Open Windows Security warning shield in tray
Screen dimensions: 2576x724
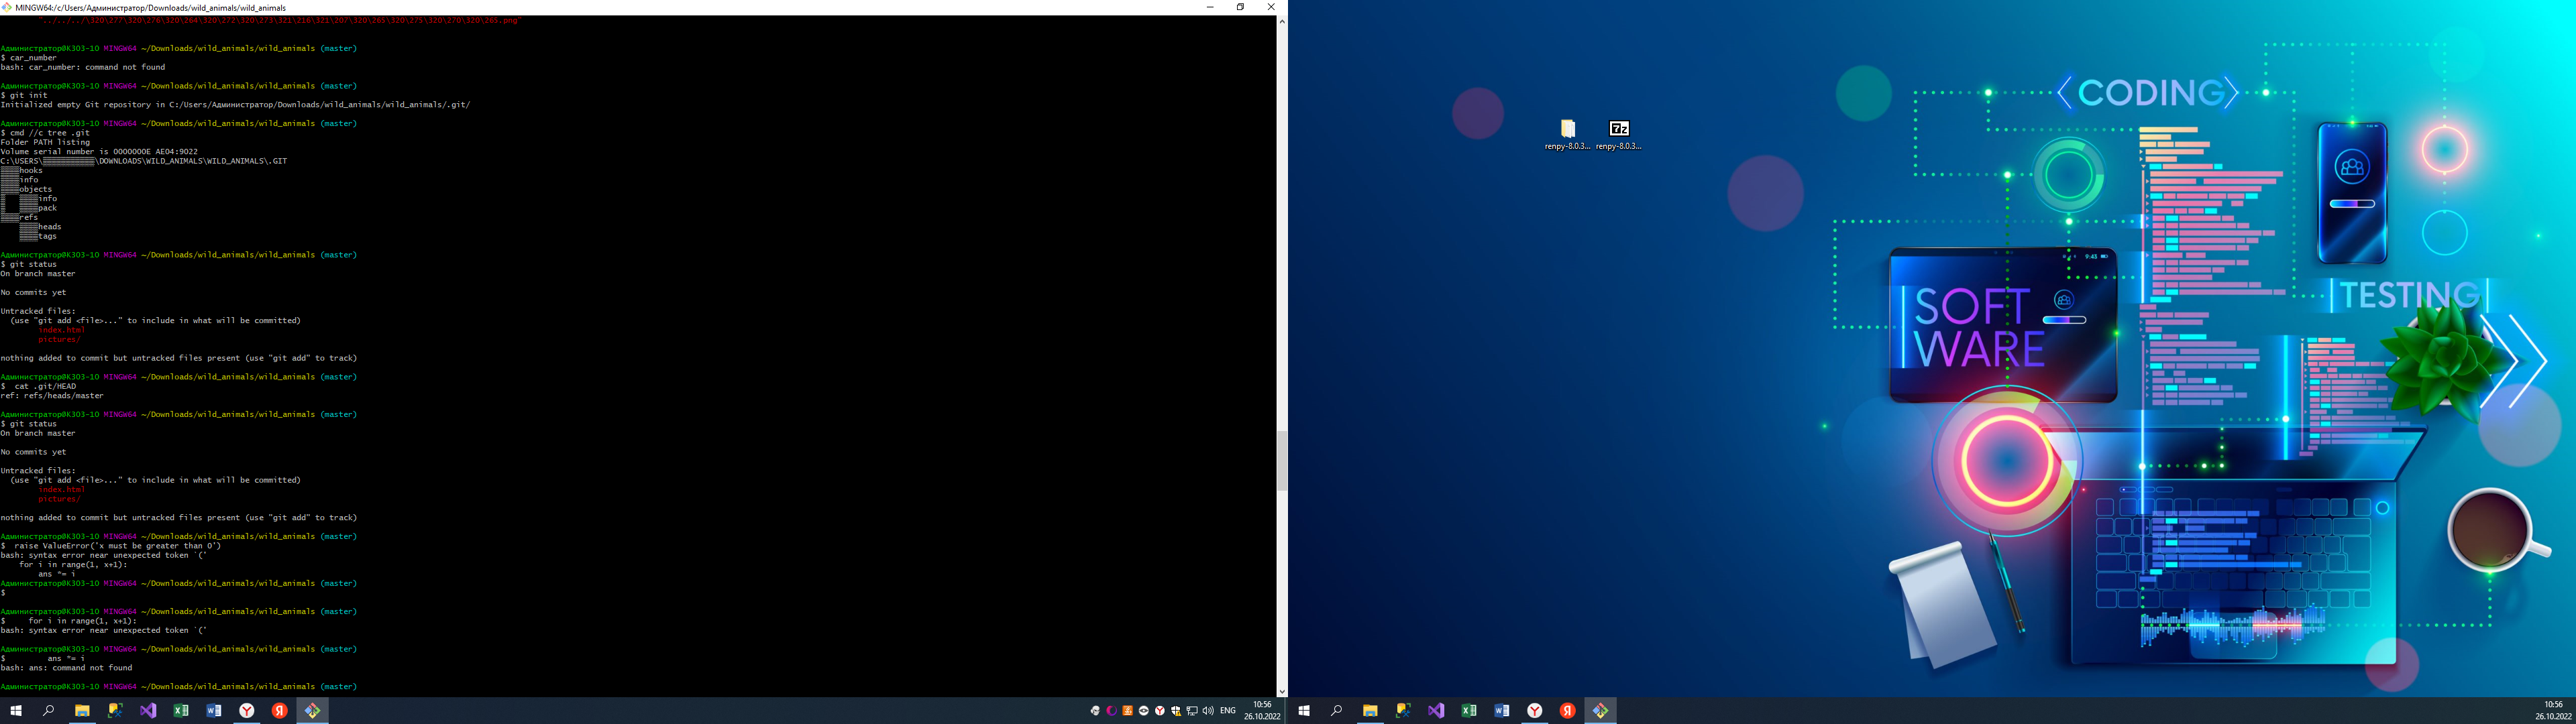[1176, 711]
